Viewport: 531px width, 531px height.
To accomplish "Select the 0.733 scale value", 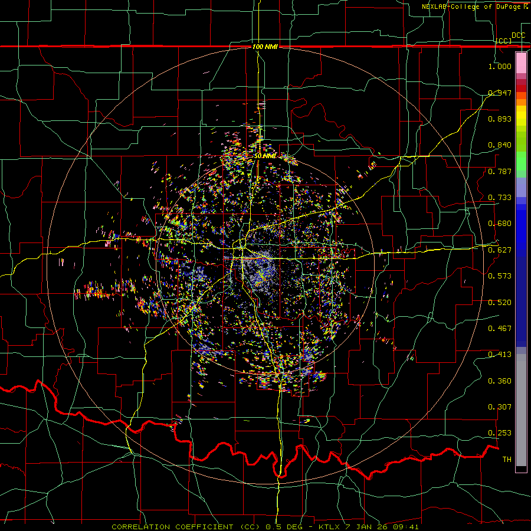I will coord(500,198).
